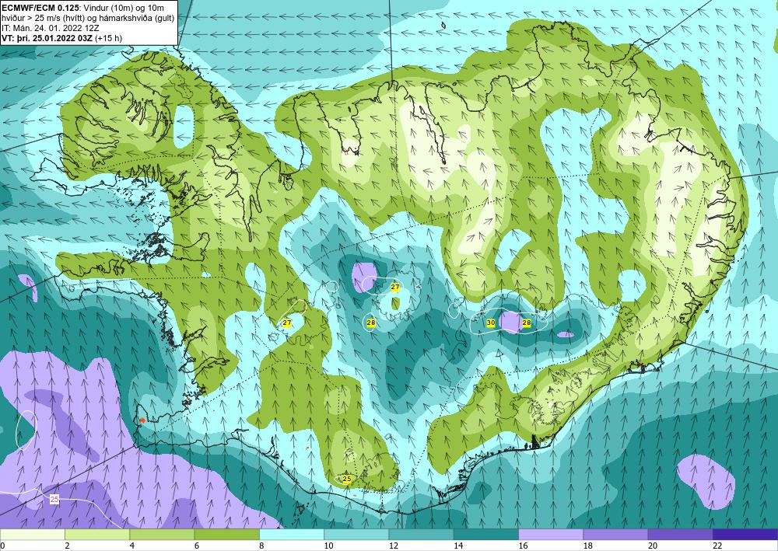Click the yellow 25 gust label near the south coast
Viewport: 778px width, 551px height.
(x=347, y=479)
